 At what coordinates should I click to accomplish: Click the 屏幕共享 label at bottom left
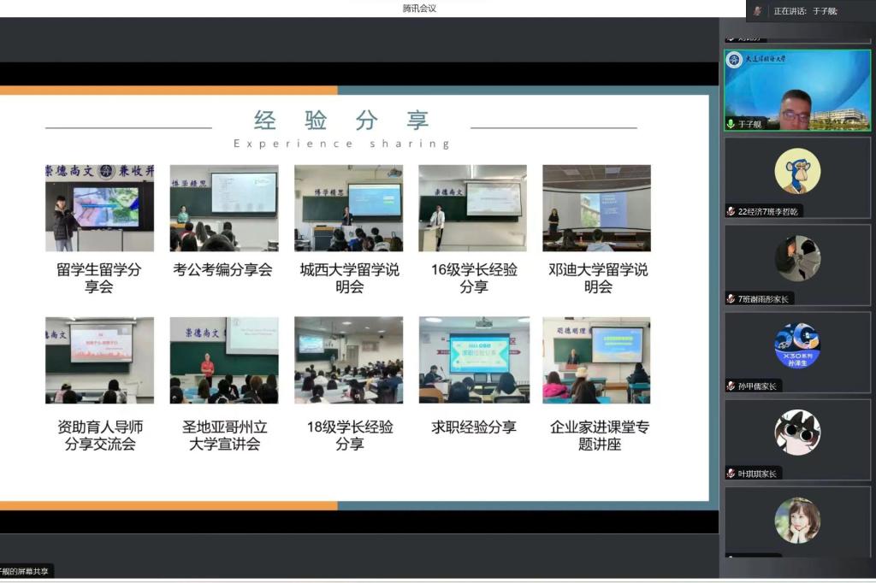pos(26,570)
